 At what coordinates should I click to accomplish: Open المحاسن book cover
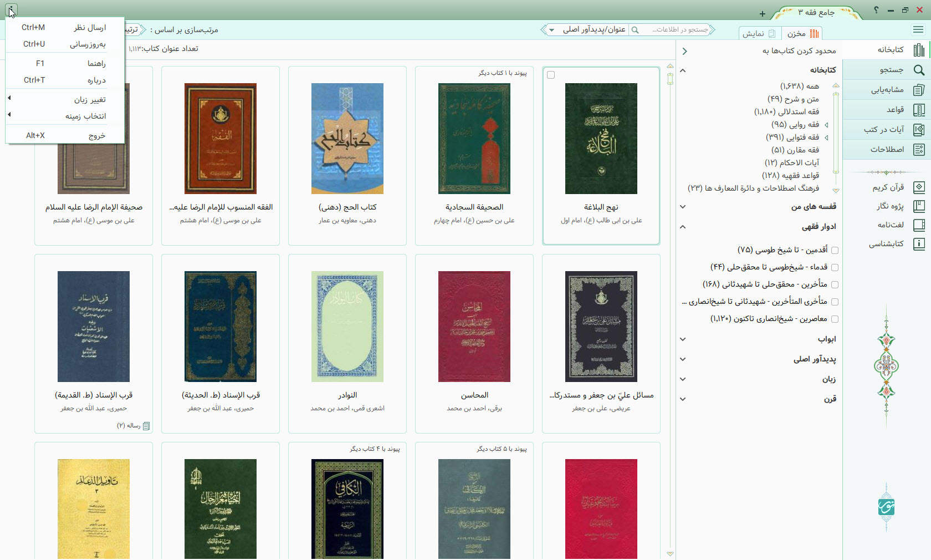[474, 327]
